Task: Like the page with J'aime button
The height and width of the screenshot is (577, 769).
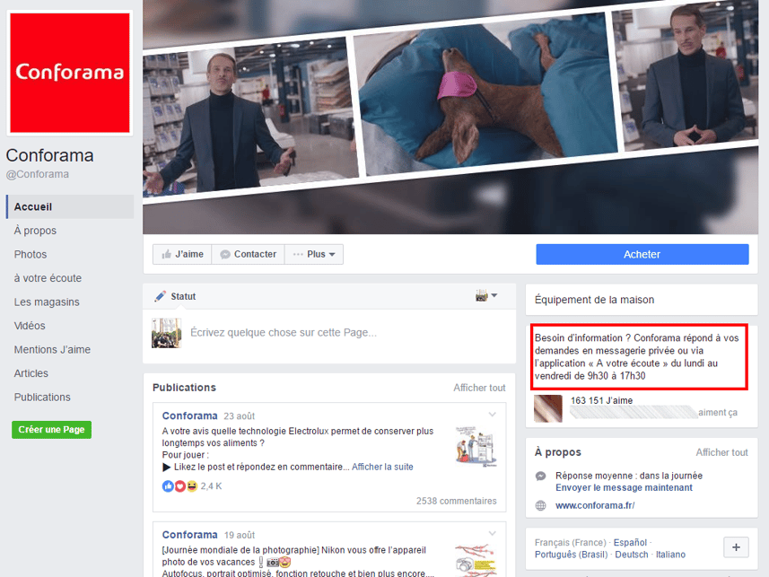Action: coord(182,254)
